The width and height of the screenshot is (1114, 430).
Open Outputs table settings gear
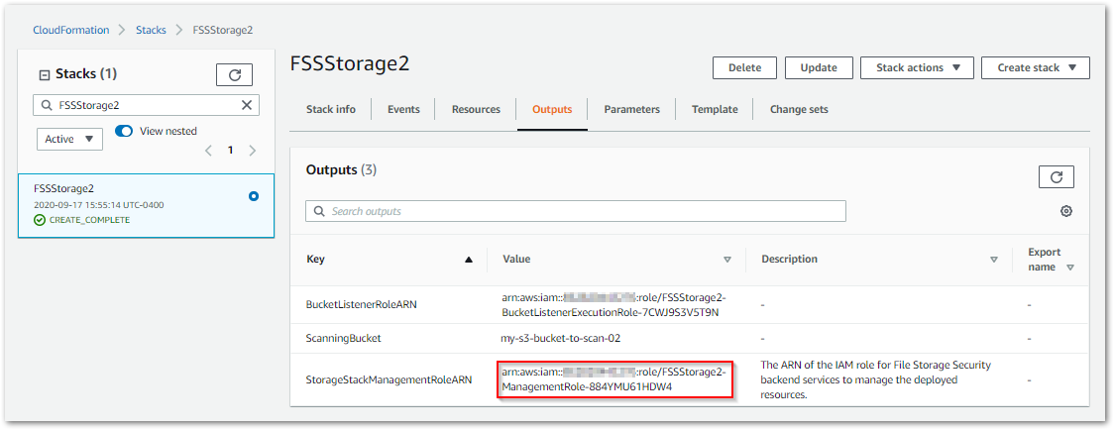click(x=1066, y=211)
